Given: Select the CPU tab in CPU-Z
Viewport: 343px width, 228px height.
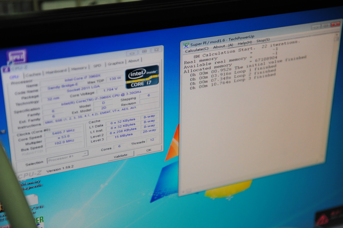Looking at the screenshot, I should point(14,77).
